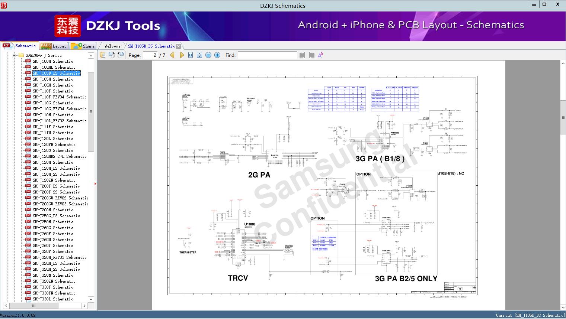Click the red sidebar collapse arrow
Screen dimensions: 566x319
95,184
